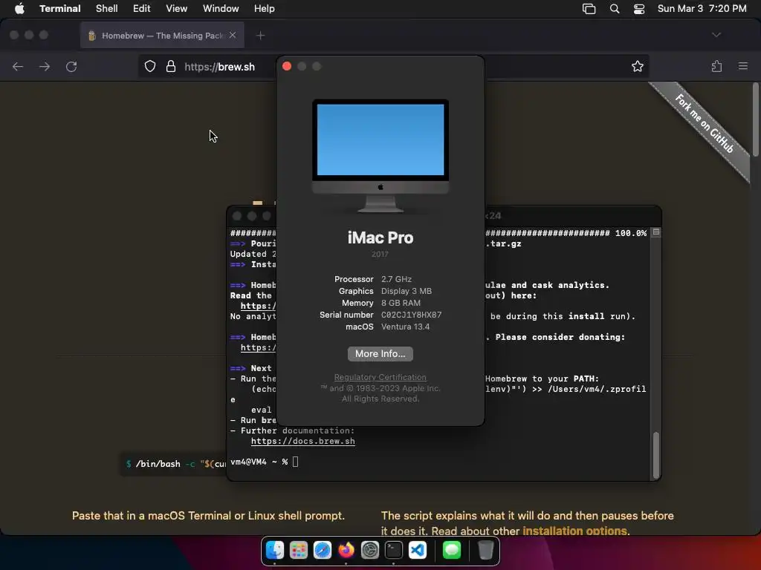This screenshot has height=570, width=761.
Task: Expand the browser tab list chevron
Action: (x=716, y=35)
